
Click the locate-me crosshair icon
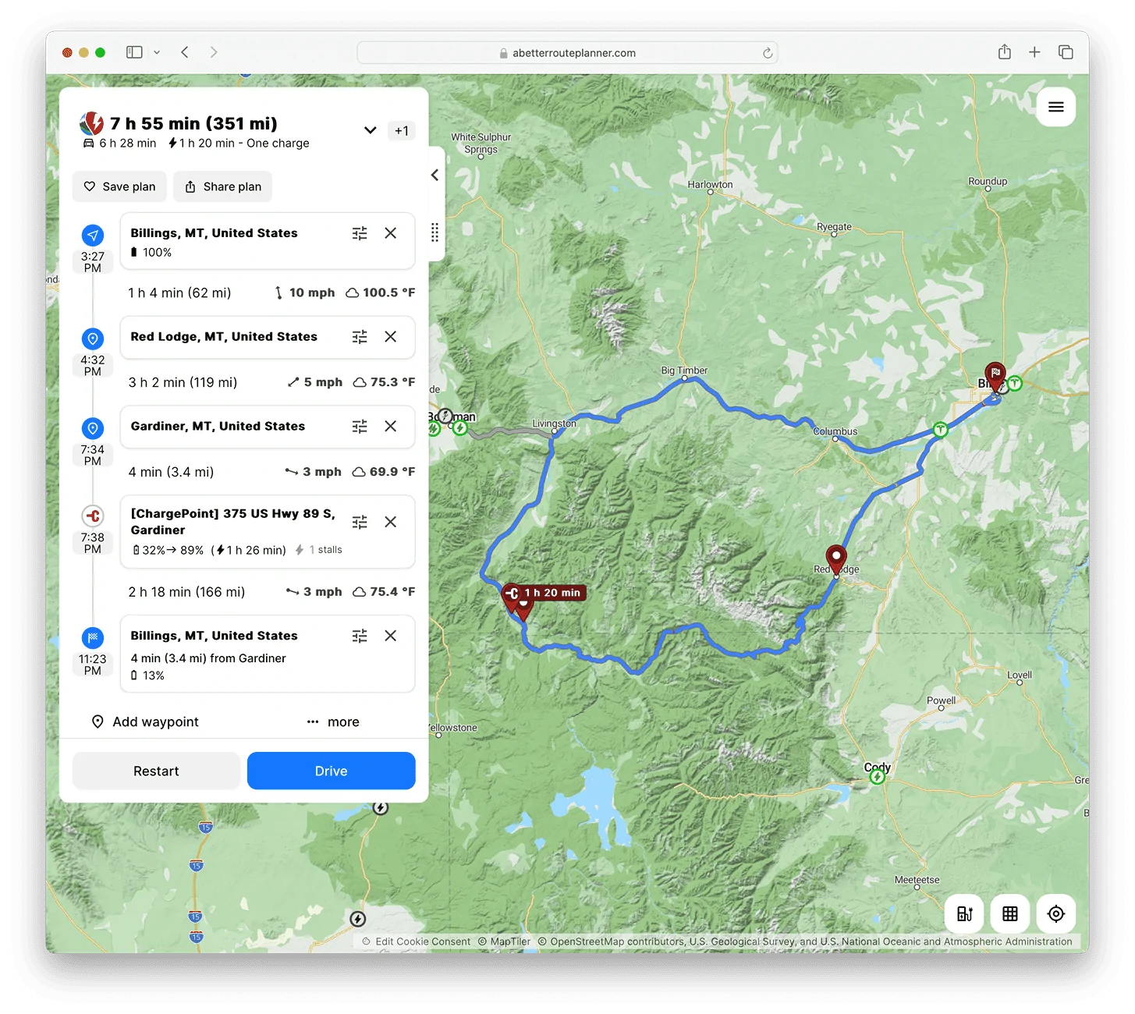[1055, 913]
